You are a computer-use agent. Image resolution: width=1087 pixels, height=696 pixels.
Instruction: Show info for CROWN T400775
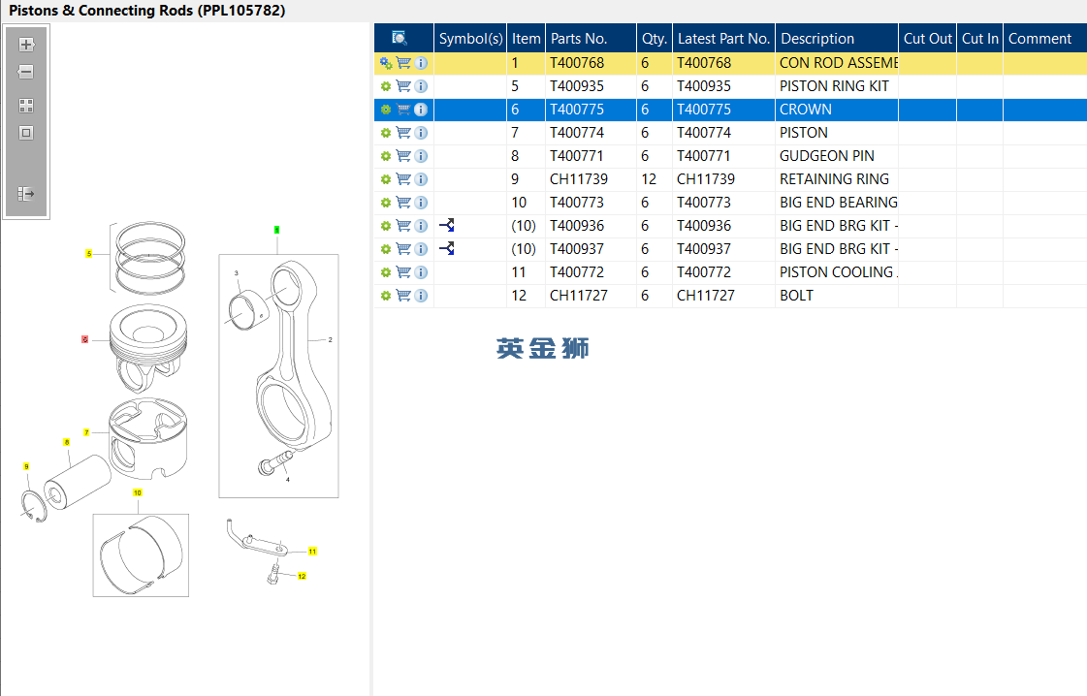click(421, 110)
